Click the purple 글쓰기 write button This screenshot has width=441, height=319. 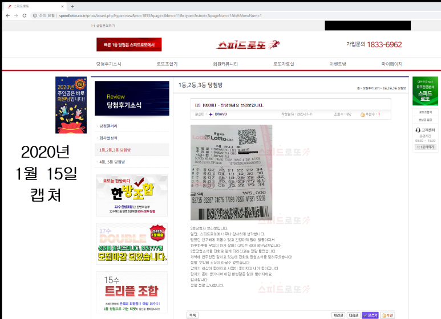[370, 316]
